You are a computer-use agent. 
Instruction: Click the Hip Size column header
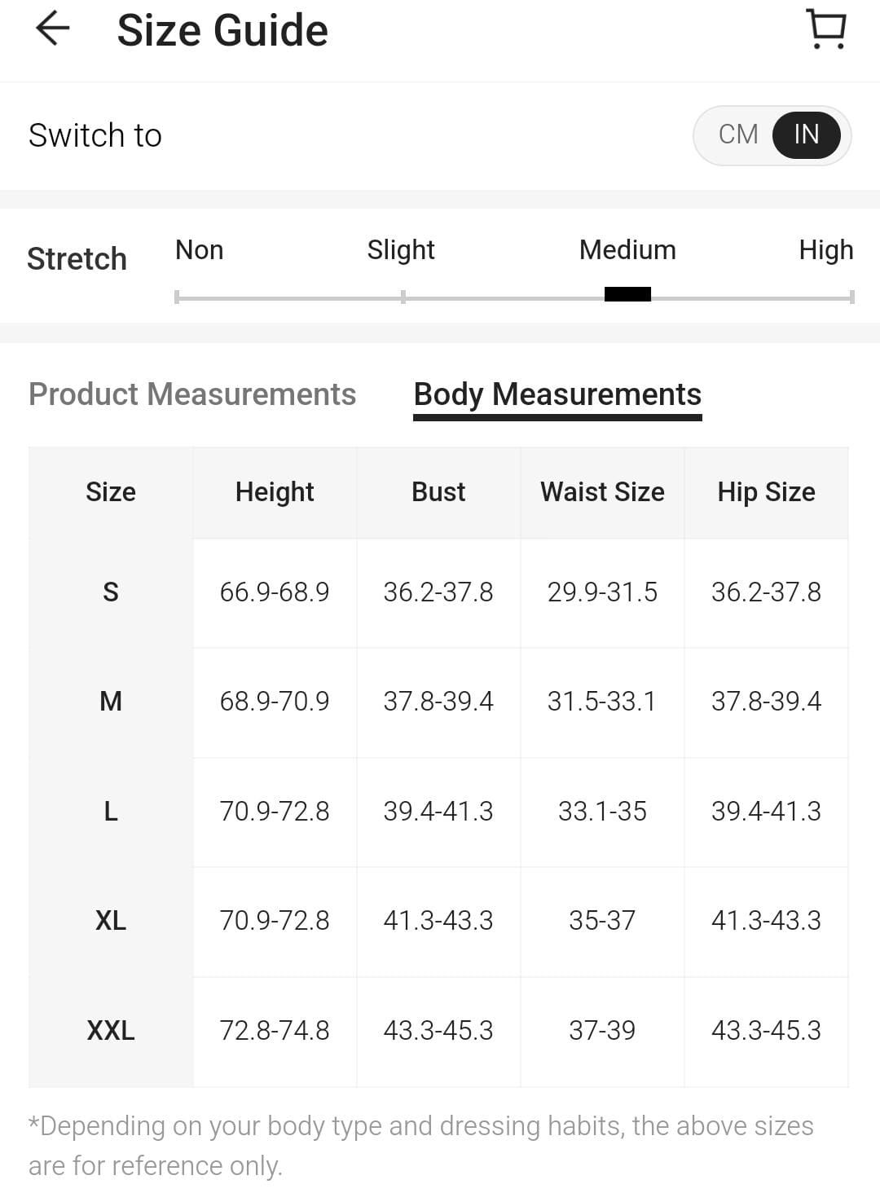[x=766, y=492]
